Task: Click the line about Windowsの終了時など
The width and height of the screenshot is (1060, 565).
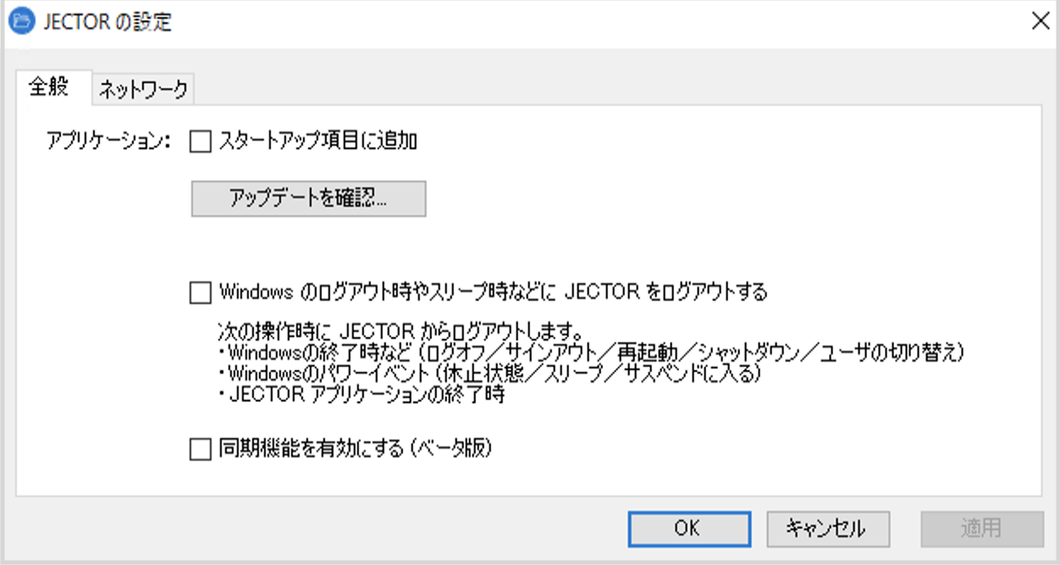Action: point(593,352)
